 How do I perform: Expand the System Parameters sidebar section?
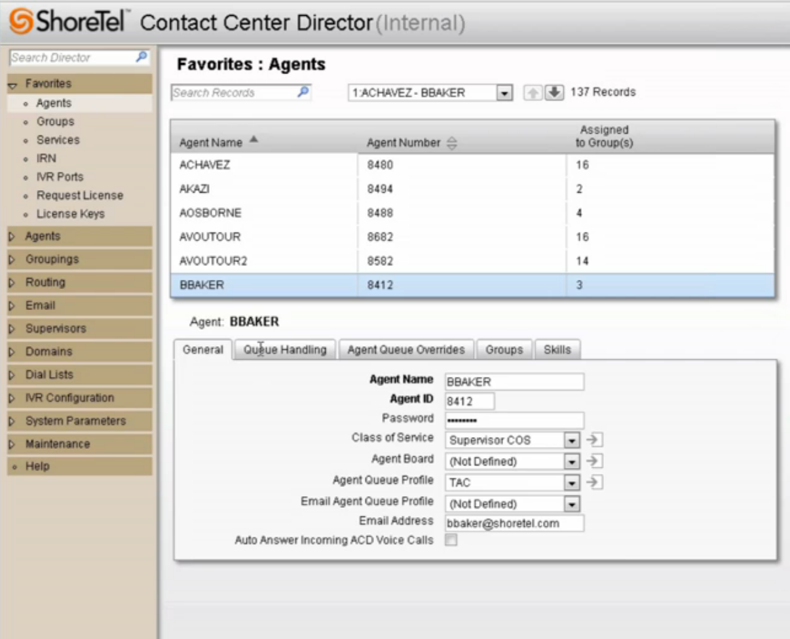pyautogui.click(x=75, y=421)
